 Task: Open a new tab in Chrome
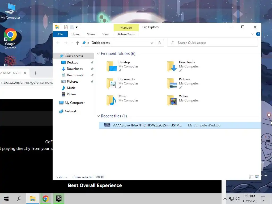coord(35,73)
